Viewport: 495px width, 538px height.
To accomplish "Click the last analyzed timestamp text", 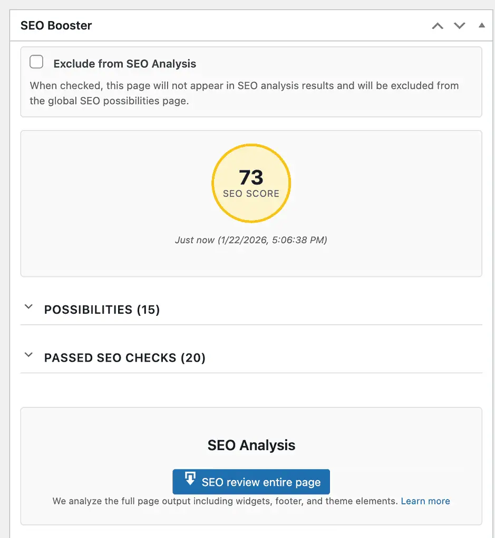I will [251, 240].
